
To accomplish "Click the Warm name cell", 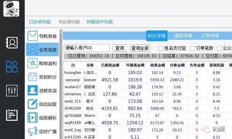I will pyautogui.click(x=90, y=115).
